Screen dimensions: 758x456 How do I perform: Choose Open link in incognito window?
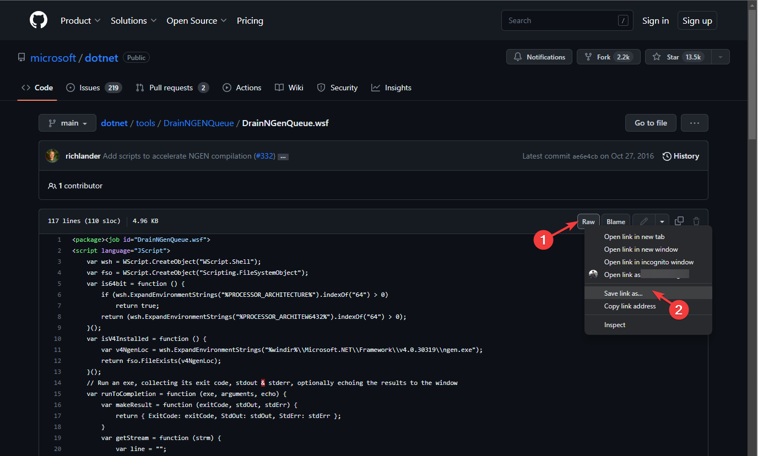[x=648, y=262]
